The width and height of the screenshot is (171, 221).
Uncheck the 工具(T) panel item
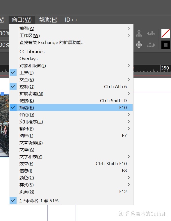click(x=71, y=73)
